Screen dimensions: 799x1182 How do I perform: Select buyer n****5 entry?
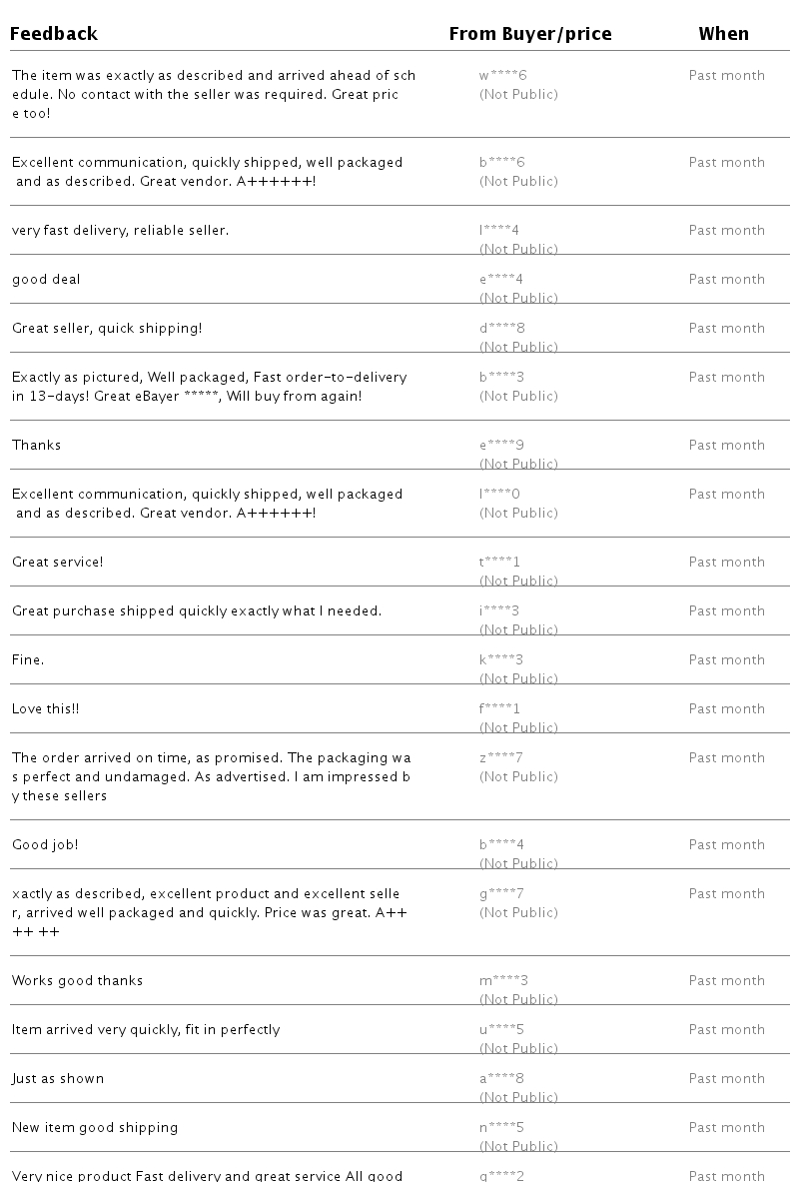tap(502, 1127)
